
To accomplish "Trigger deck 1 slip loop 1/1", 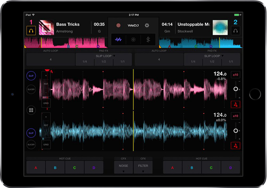I will 123,62.
